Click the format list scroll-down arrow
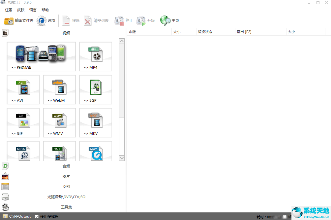The image size is (331, 220). tap(122, 158)
